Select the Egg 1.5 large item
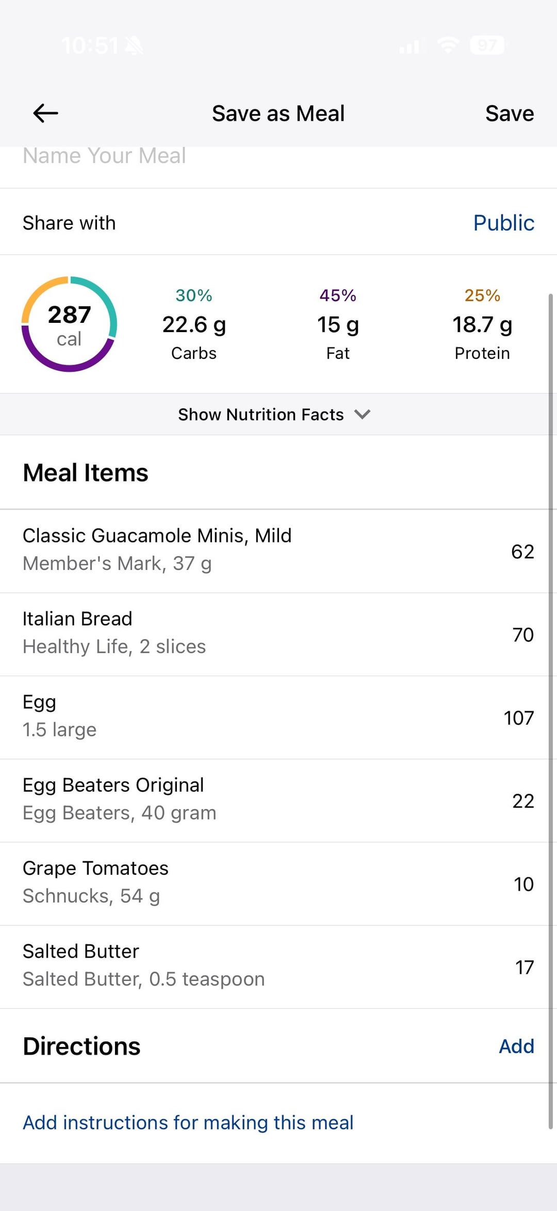 (59, 716)
